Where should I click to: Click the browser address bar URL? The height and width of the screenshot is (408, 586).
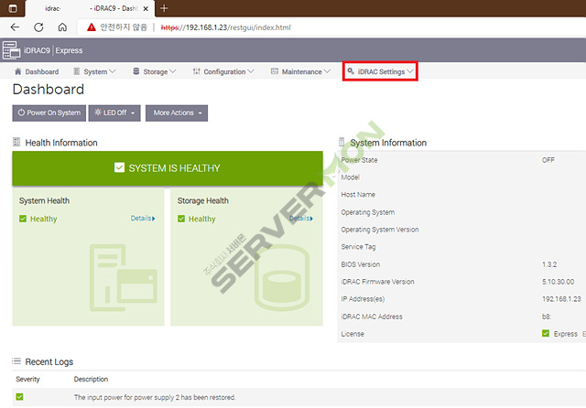226,27
